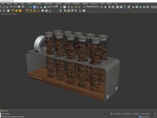This screenshot has width=157, height=118.
Task: Open Render Setup teapot icon
Action: [x=133, y=7]
